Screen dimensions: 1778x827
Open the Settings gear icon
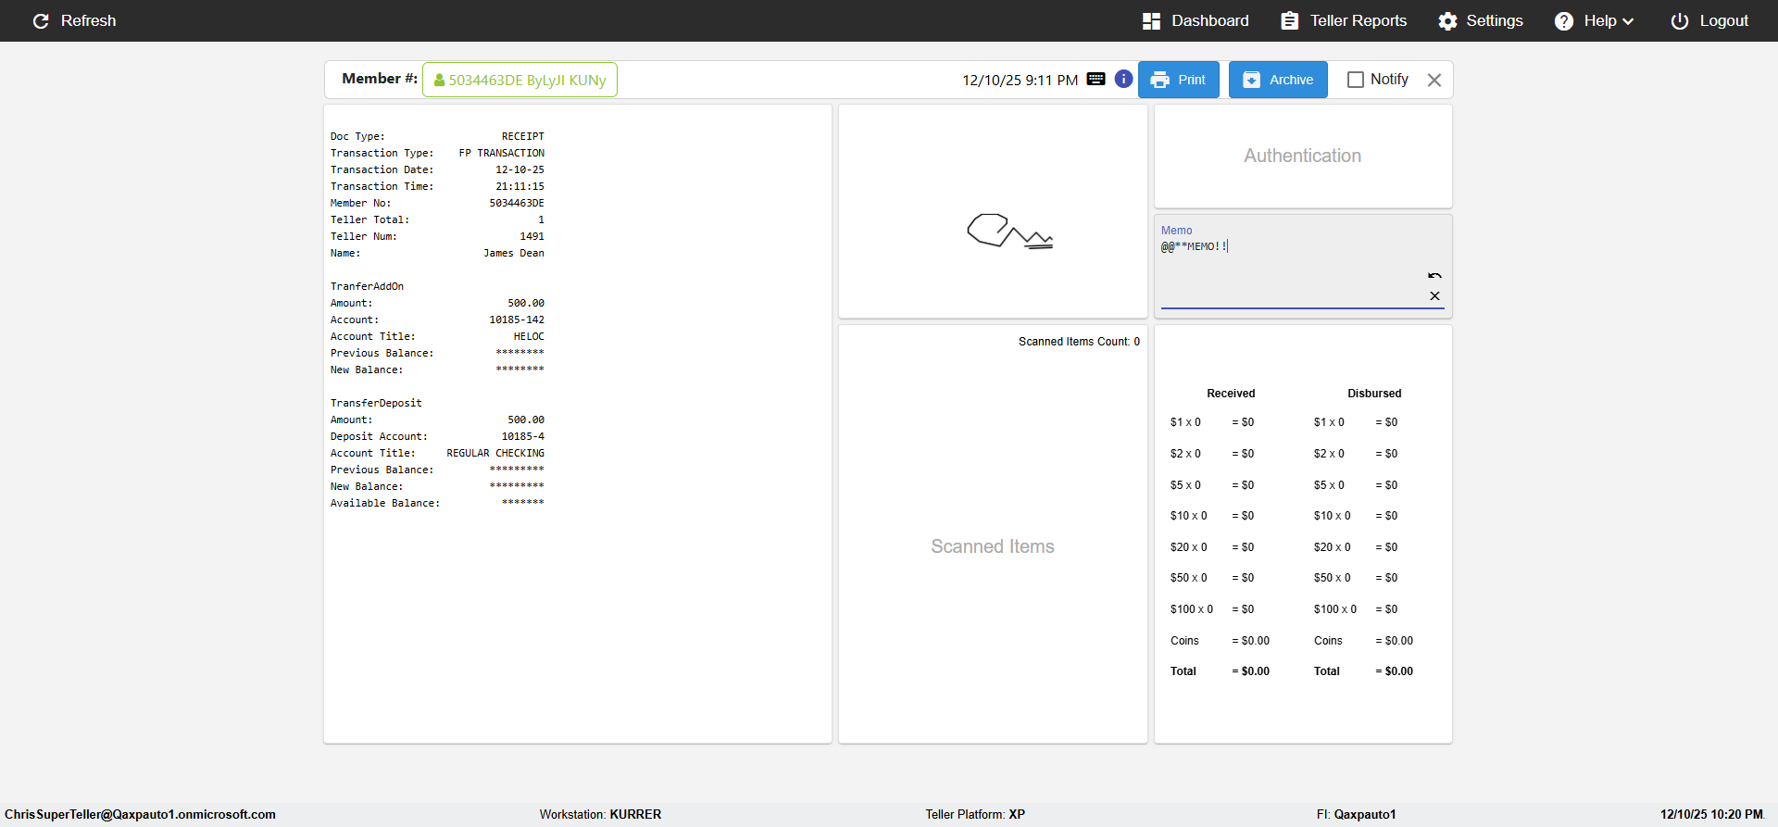coord(1447,20)
